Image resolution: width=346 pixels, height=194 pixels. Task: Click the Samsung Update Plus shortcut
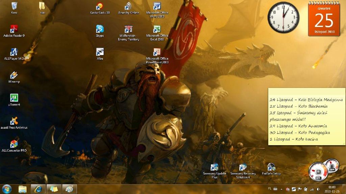215,171
